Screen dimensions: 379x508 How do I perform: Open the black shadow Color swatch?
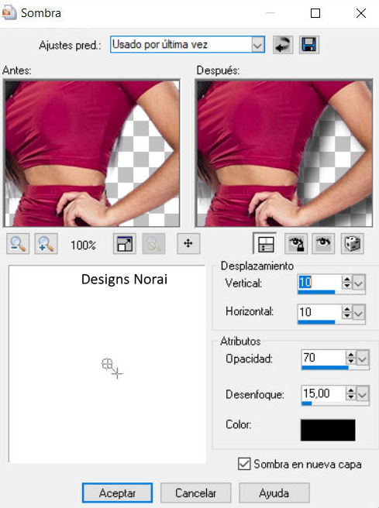click(328, 430)
